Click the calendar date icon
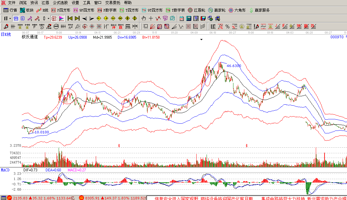347x200 pixels. (182, 18)
